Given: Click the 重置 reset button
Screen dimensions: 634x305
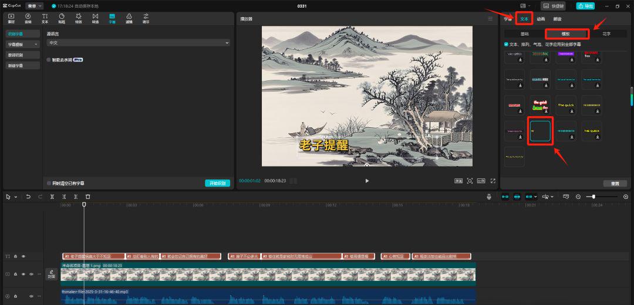Looking at the screenshot, I should click(615, 184).
